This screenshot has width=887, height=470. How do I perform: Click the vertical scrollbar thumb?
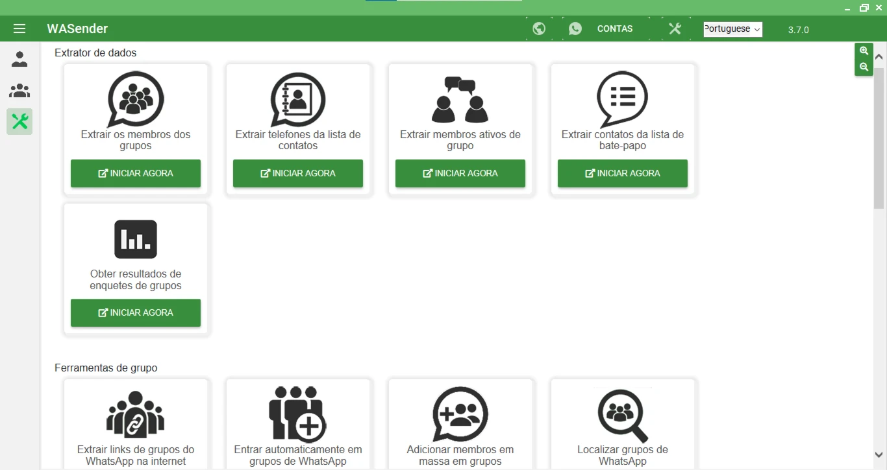pyautogui.click(x=879, y=137)
